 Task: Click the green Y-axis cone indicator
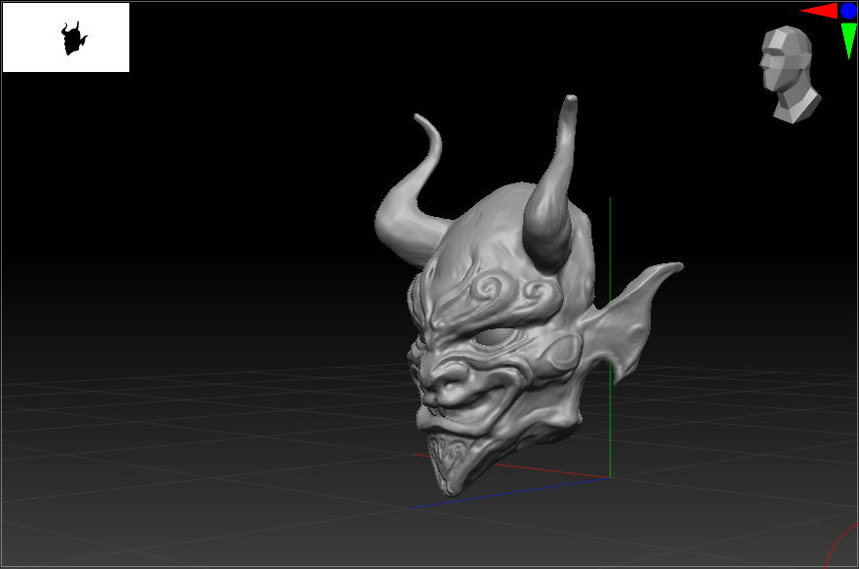click(848, 40)
